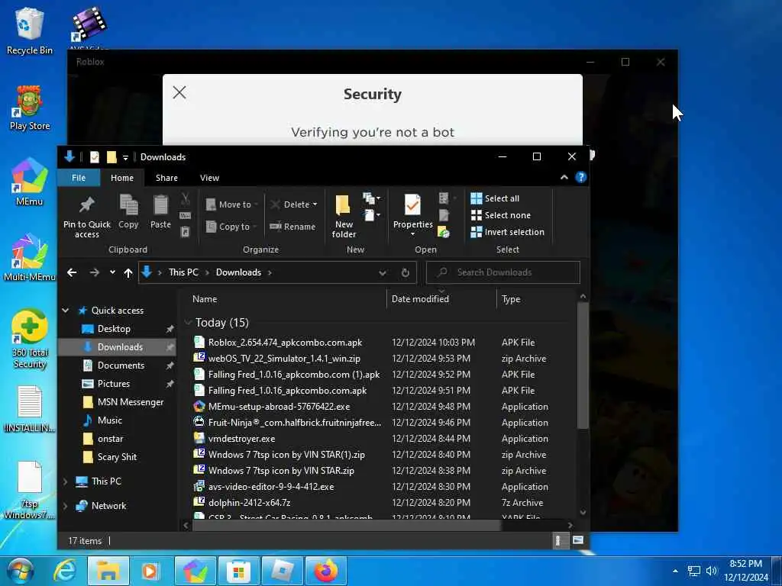Collapse the ribbon with the chevron

[564, 177]
